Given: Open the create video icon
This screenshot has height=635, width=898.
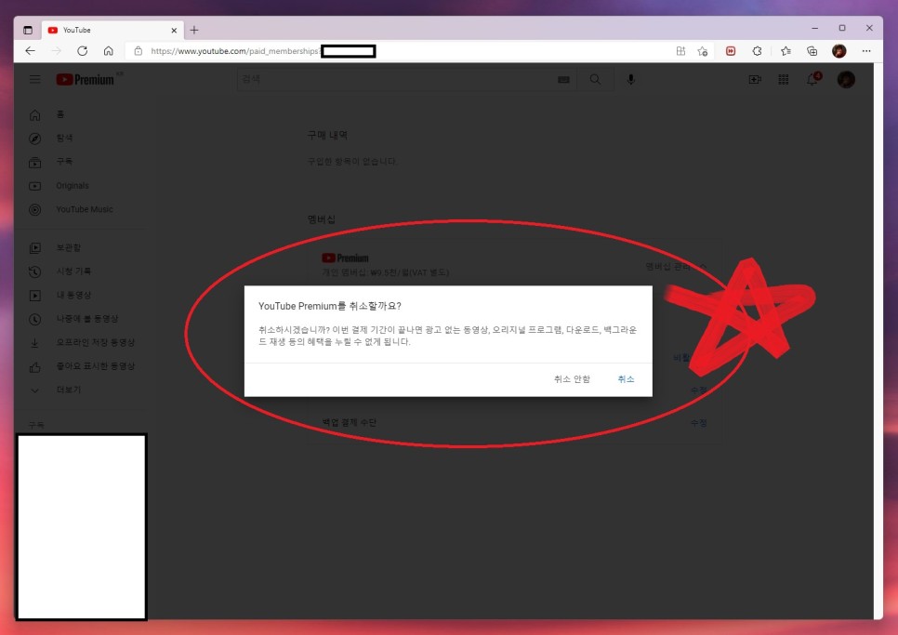Looking at the screenshot, I should [755, 80].
